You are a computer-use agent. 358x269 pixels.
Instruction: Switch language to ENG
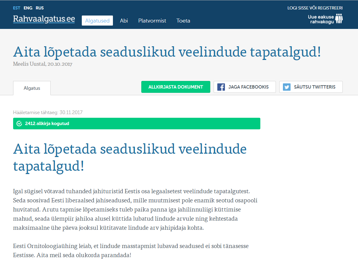point(28,8)
